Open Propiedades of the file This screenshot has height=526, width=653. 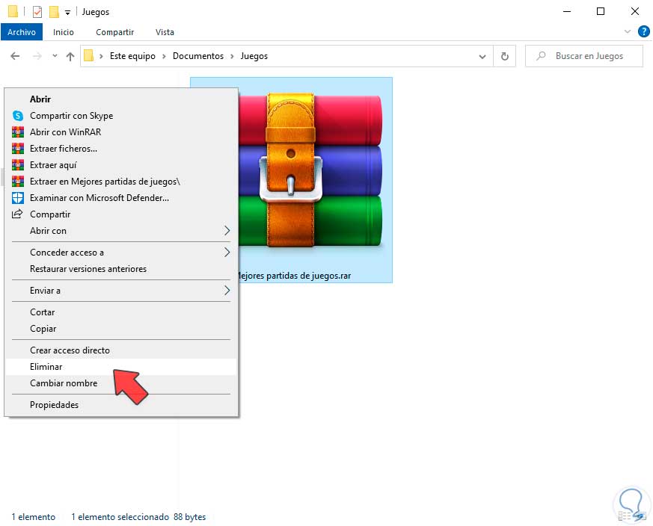pos(121,405)
